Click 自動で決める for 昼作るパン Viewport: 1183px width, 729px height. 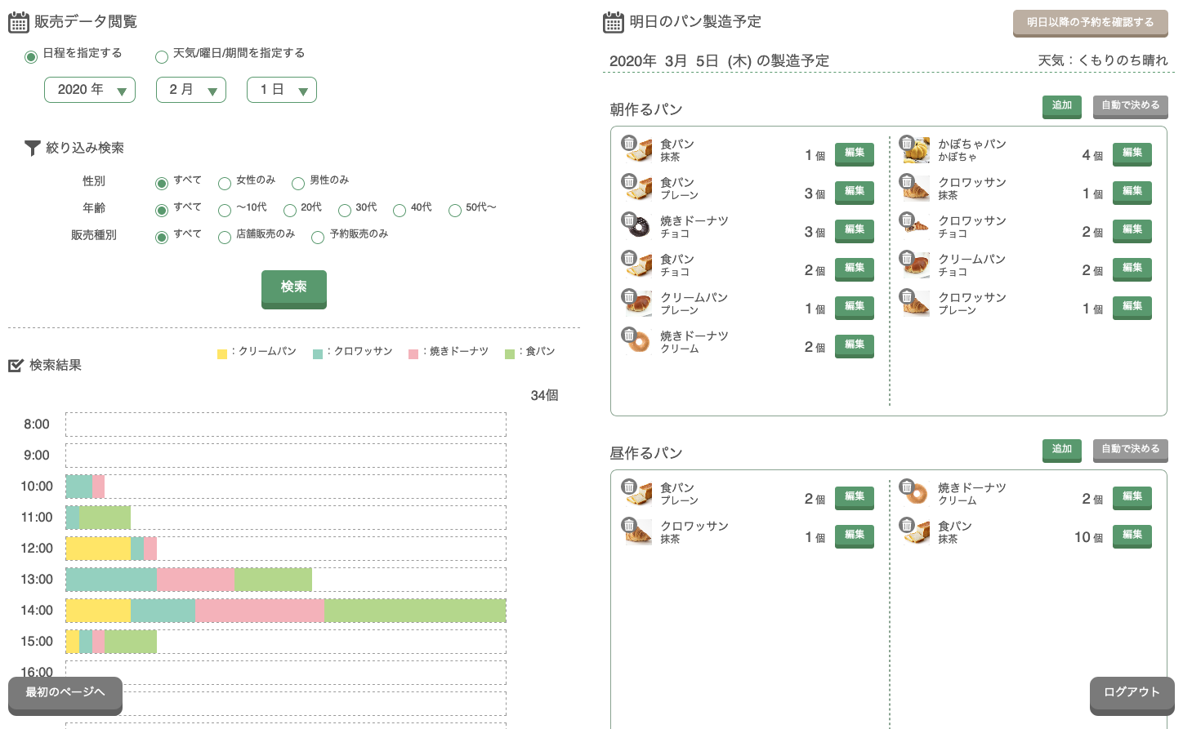click(1130, 450)
